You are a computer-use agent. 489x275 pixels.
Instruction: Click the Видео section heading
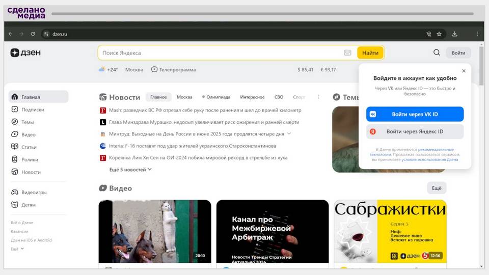click(116, 188)
